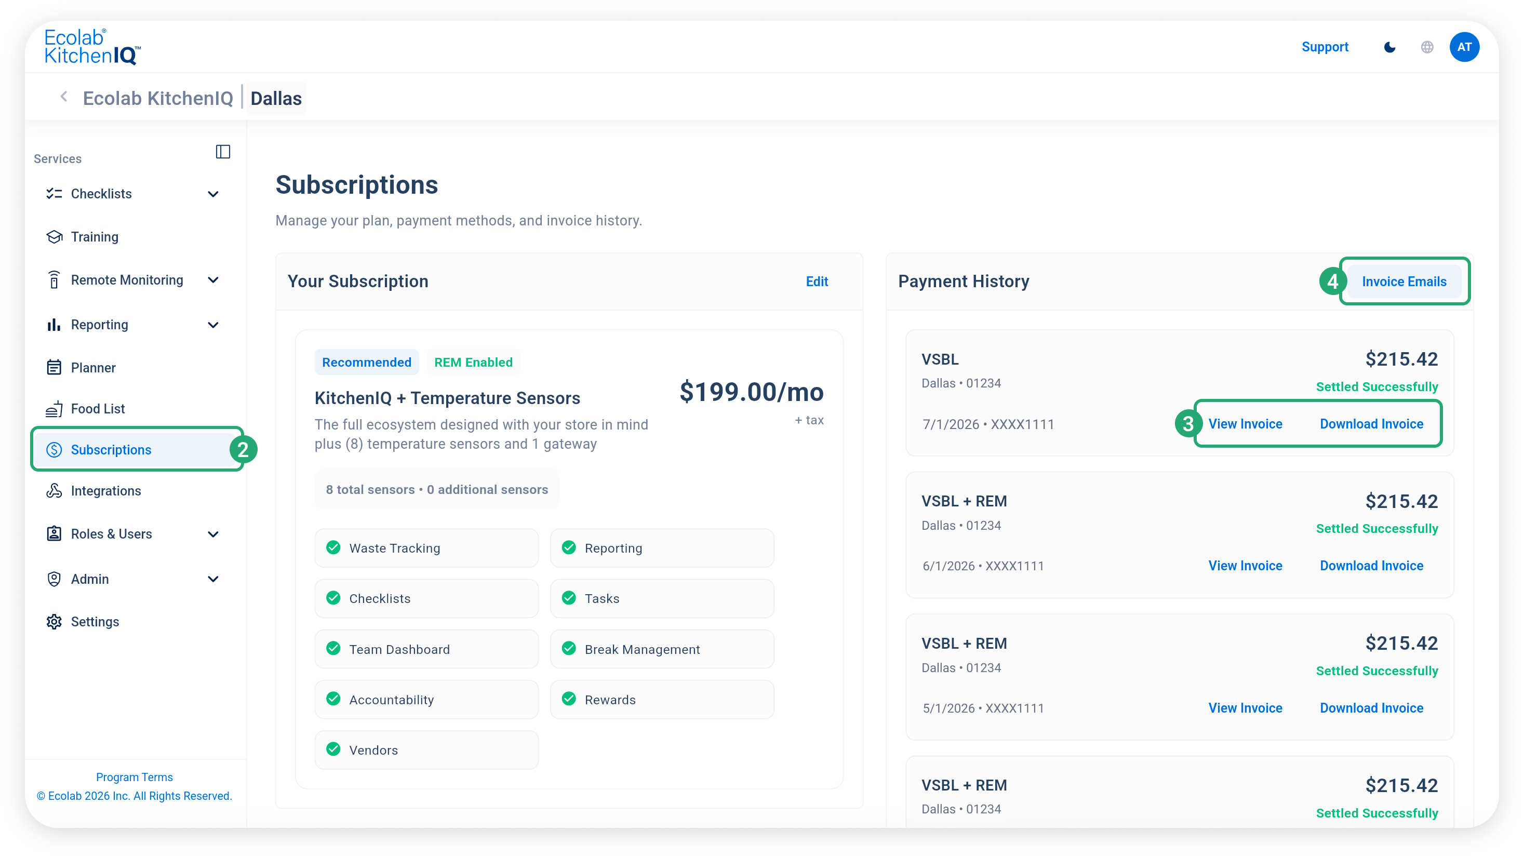This screenshot has width=1524, height=857.
Task: Open the AT user avatar menu
Action: 1464,47
